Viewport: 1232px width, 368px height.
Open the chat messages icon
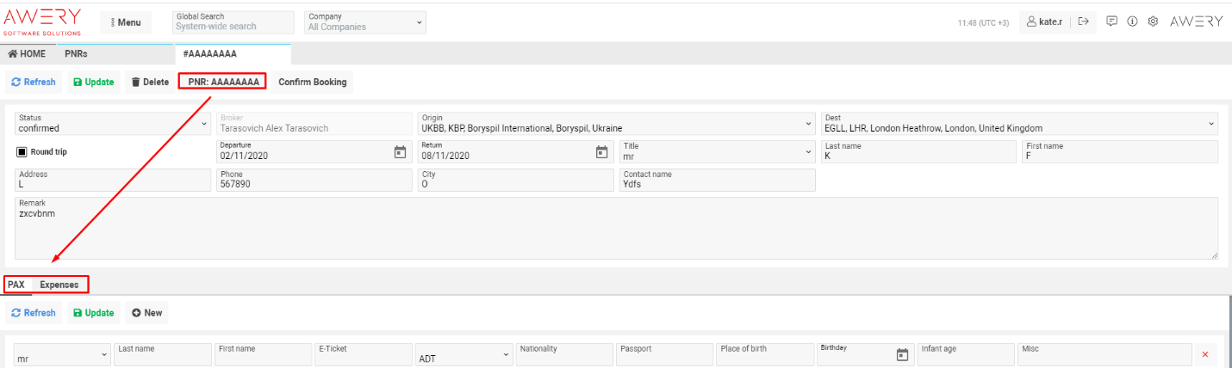coord(1112,21)
